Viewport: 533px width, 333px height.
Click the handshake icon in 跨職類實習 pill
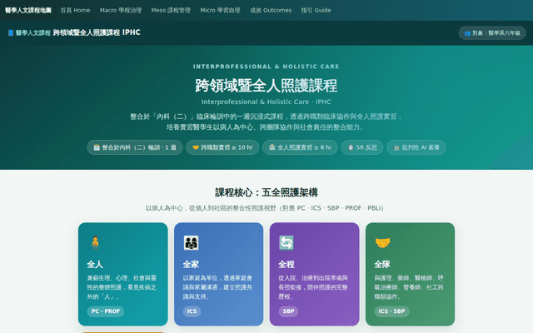196,147
